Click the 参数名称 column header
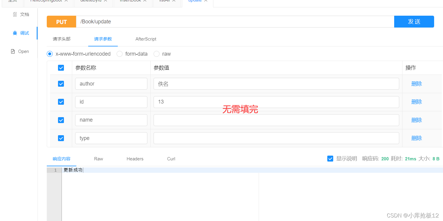 pyautogui.click(x=86, y=68)
